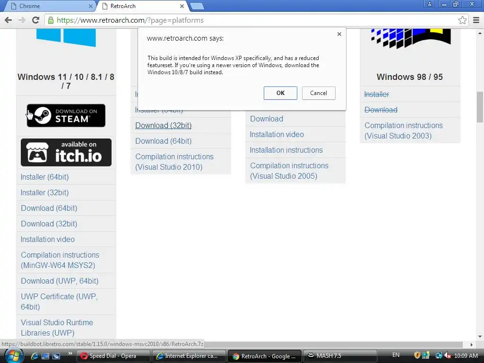This screenshot has width=484, height=363.
Task: Click the horizontal scroll right arrow
Action: [471, 345]
